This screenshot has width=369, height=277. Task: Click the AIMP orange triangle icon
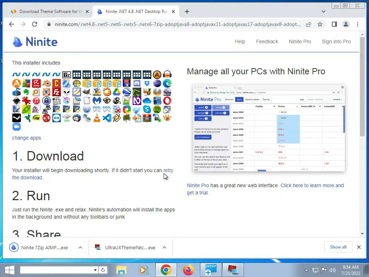157,75
